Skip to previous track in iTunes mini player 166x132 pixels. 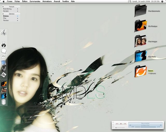point(117,124)
